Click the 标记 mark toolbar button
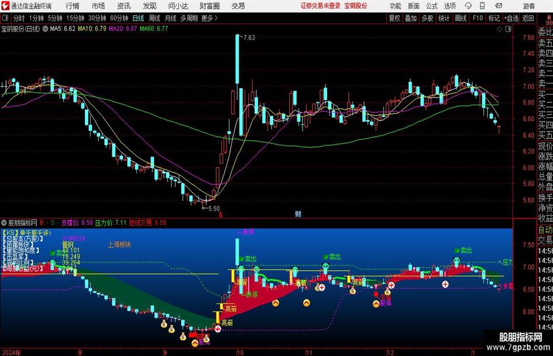 494,18
